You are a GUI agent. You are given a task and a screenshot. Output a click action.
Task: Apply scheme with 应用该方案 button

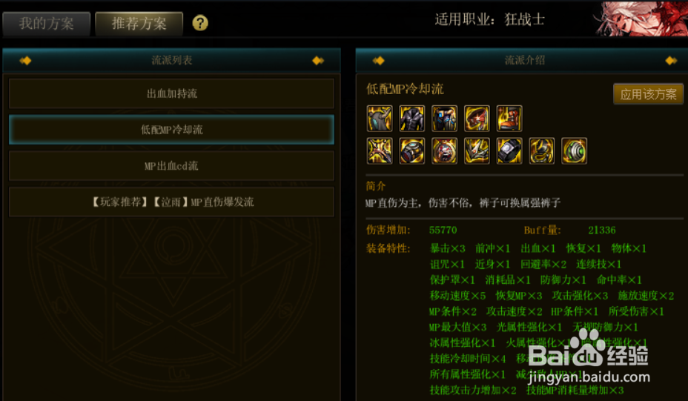click(x=648, y=94)
